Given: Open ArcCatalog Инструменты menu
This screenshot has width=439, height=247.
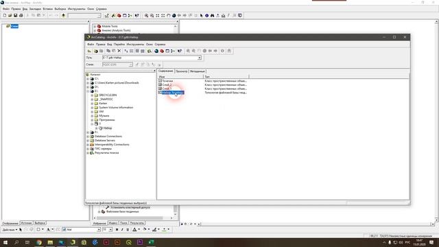Looking at the screenshot, I should (135, 44).
